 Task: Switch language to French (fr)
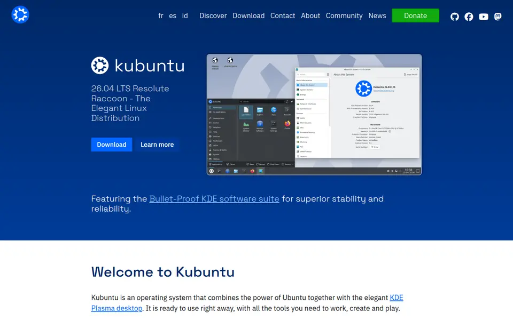click(x=161, y=15)
